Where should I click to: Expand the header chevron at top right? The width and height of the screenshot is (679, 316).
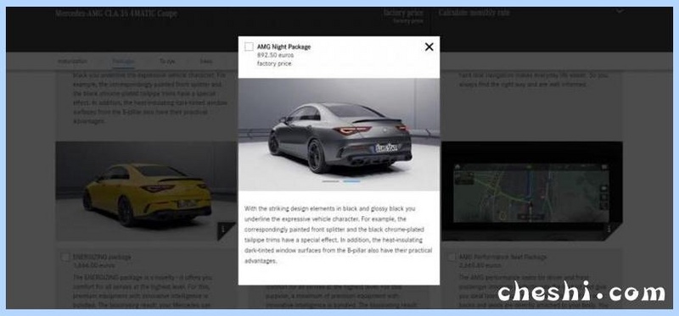pyautogui.click(x=620, y=12)
